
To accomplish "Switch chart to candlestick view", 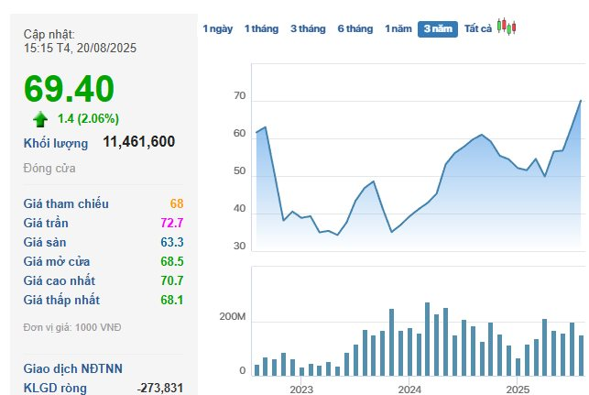I will pyautogui.click(x=507, y=27).
